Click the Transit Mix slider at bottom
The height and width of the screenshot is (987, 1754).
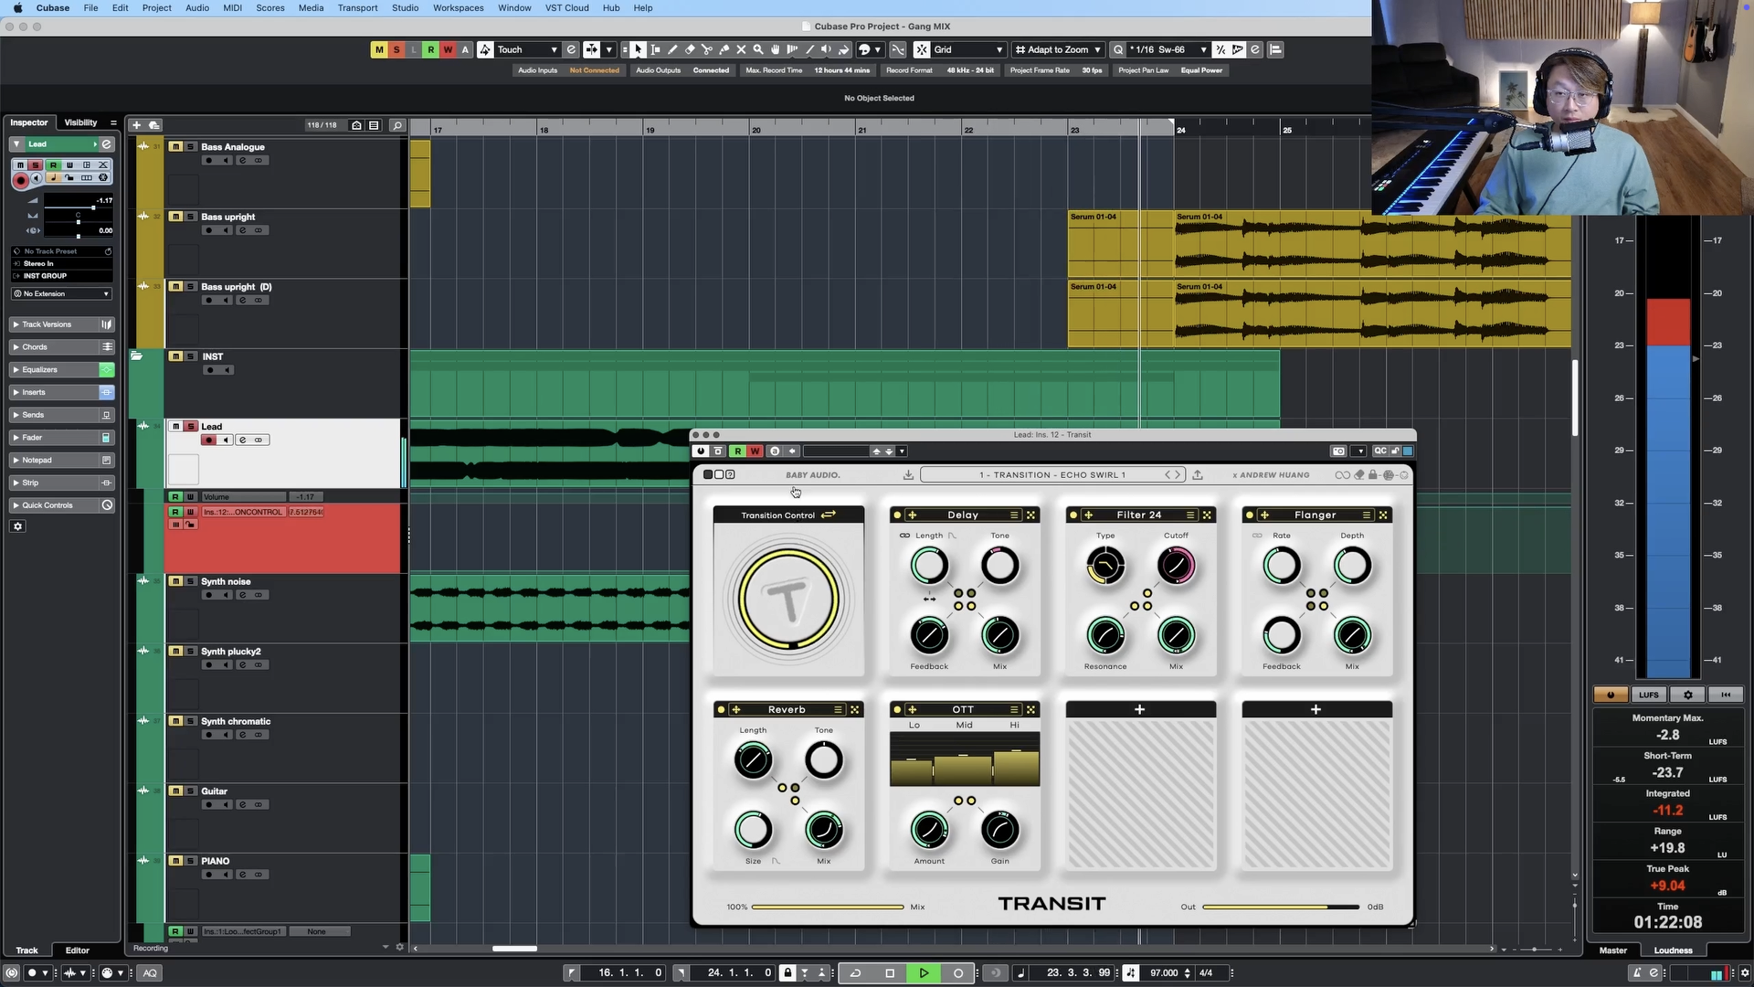[x=827, y=907]
